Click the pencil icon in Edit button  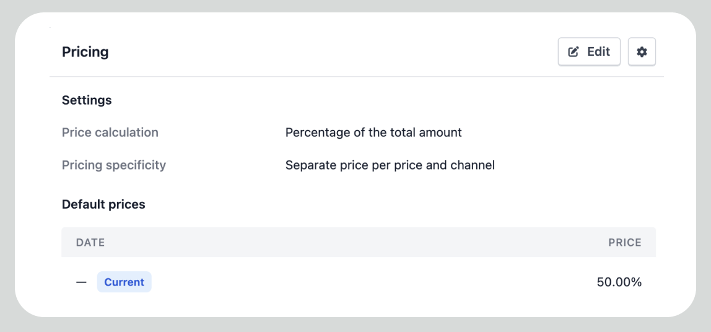pyautogui.click(x=574, y=52)
